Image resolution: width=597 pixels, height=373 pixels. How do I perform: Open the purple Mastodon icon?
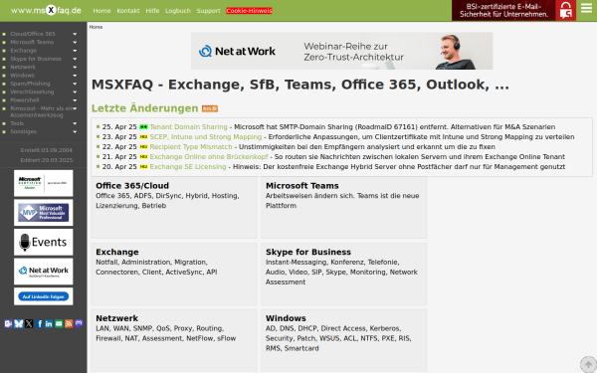(x=79, y=323)
